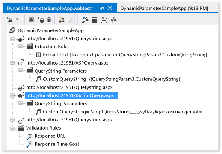Select the first Querystring.aspx request
This screenshot has height=154, width=222.
pyautogui.click(x=69, y=38)
